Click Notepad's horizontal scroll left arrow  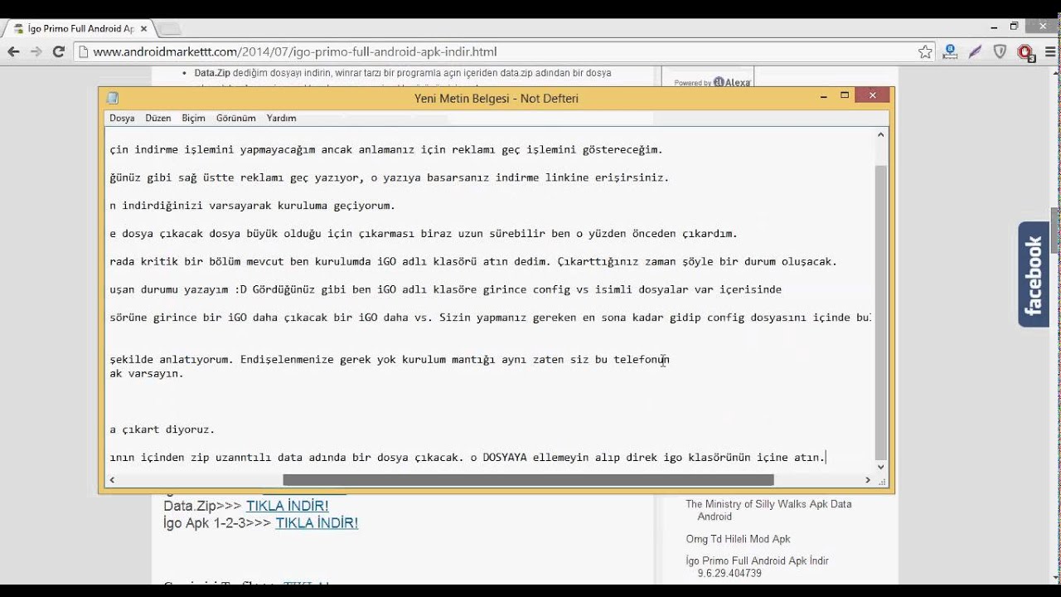click(112, 480)
